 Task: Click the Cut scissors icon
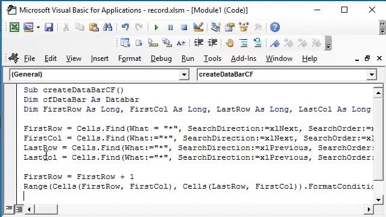coord(66,27)
